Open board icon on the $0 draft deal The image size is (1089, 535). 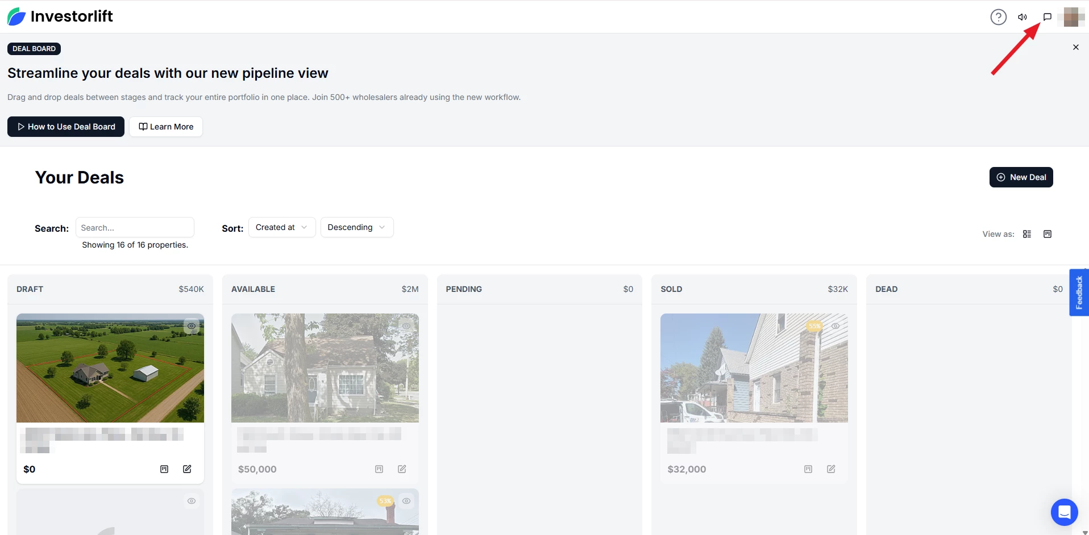(164, 469)
